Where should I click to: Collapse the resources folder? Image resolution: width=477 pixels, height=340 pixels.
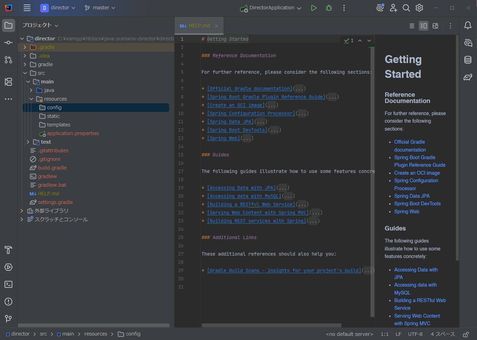click(x=31, y=99)
